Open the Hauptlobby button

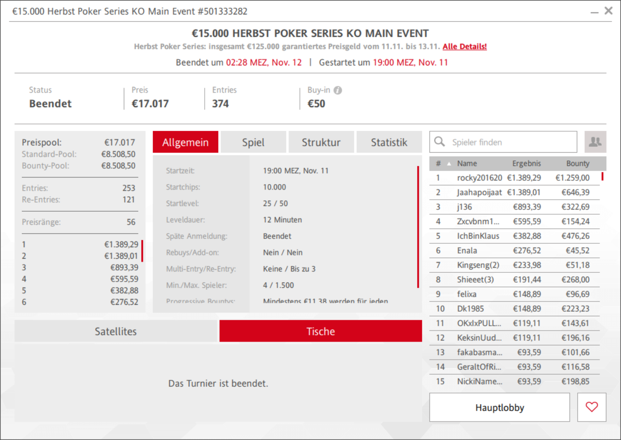click(x=500, y=407)
